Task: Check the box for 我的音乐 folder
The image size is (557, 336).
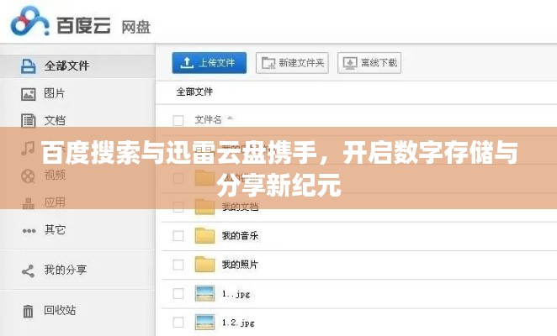Action: pos(178,236)
